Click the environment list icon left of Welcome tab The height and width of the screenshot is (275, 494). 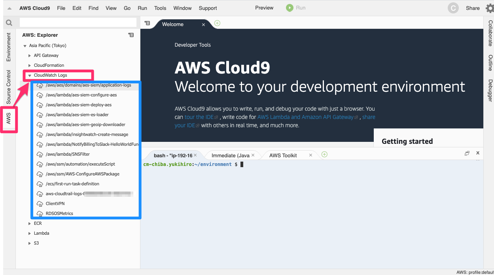tap(147, 23)
